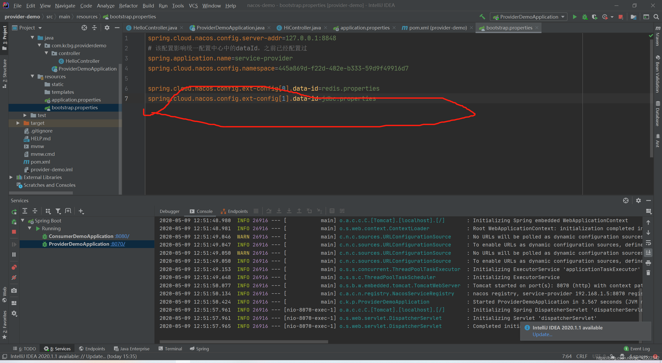Hide the Project panel with minus icon
Image resolution: width=662 pixels, height=363 pixels.
(117, 28)
